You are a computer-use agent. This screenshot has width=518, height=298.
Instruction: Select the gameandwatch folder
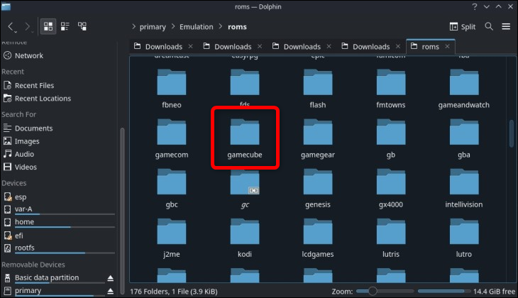click(x=464, y=89)
